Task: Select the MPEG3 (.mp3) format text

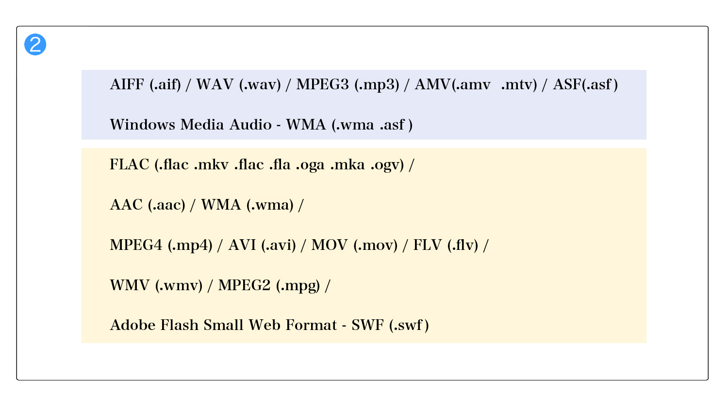Action: (347, 85)
